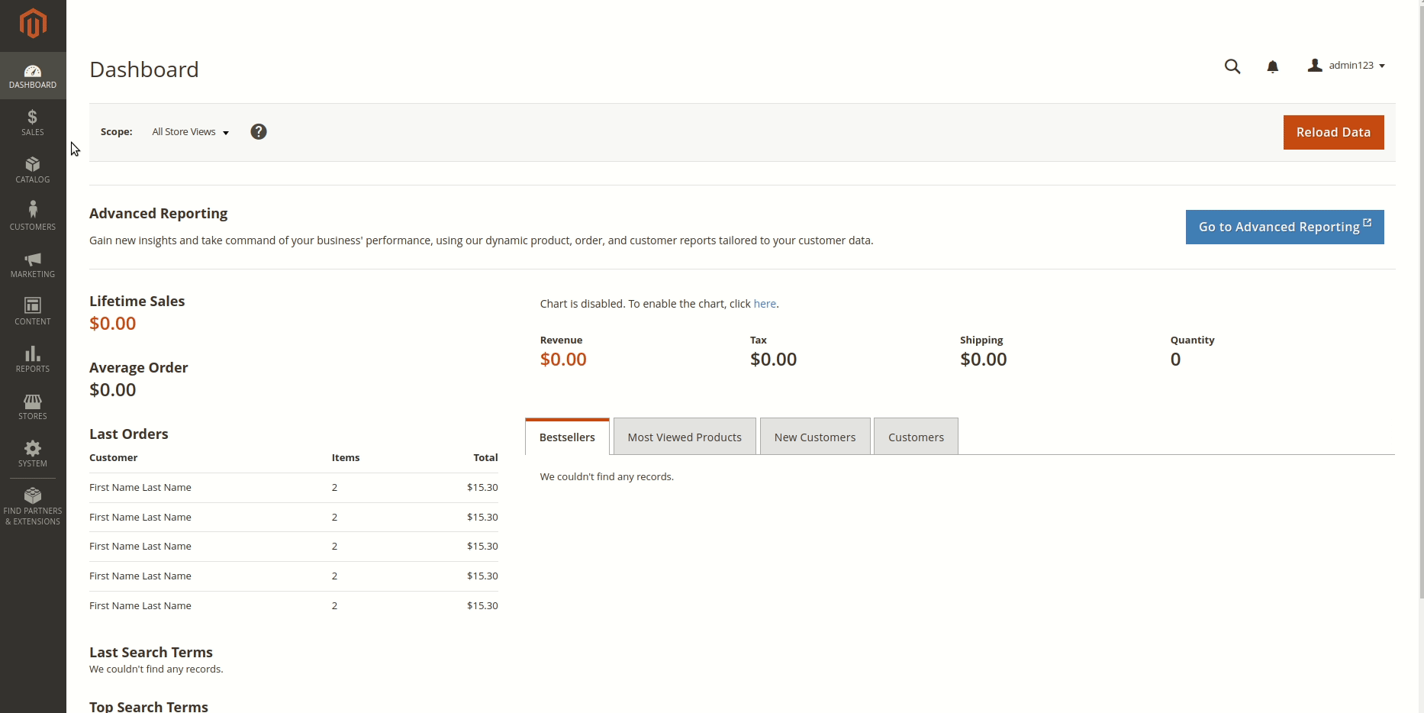Click 'here' to enable the chart
The height and width of the screenshot is (713, 1424).
pos(764,303)
